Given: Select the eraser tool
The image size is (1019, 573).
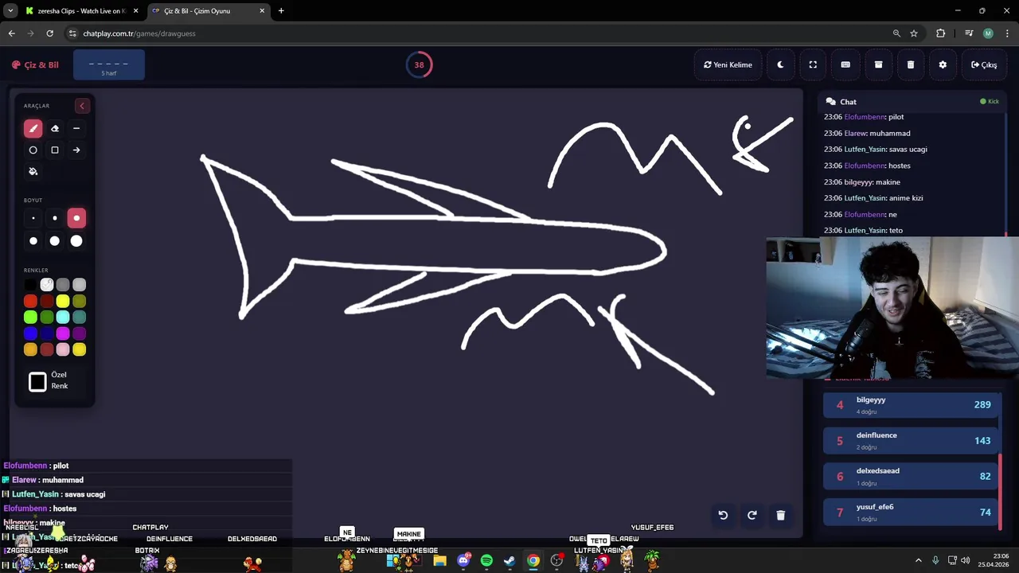Looking at the screenshot, I should click(55, 128).
